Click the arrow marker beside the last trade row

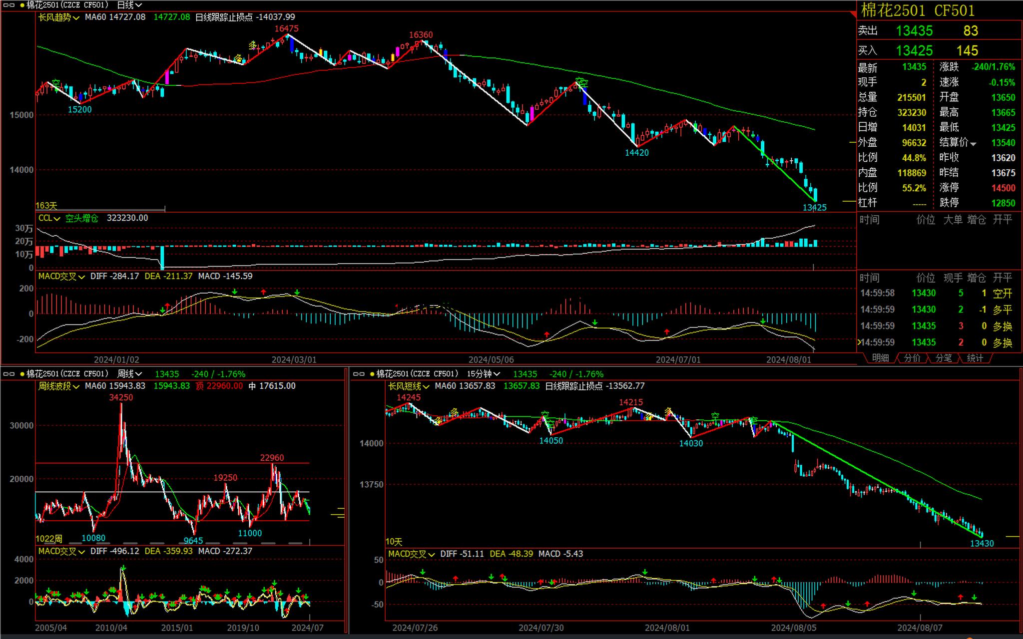click(x=859, y=342)
